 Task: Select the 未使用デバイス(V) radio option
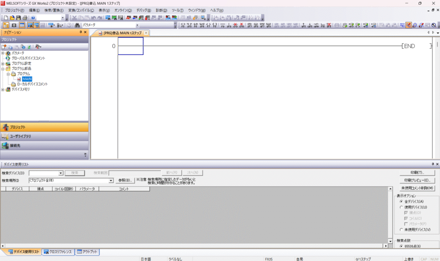(x=401, y=230)
